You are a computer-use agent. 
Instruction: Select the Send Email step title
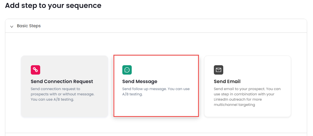[x=227, y=81]
